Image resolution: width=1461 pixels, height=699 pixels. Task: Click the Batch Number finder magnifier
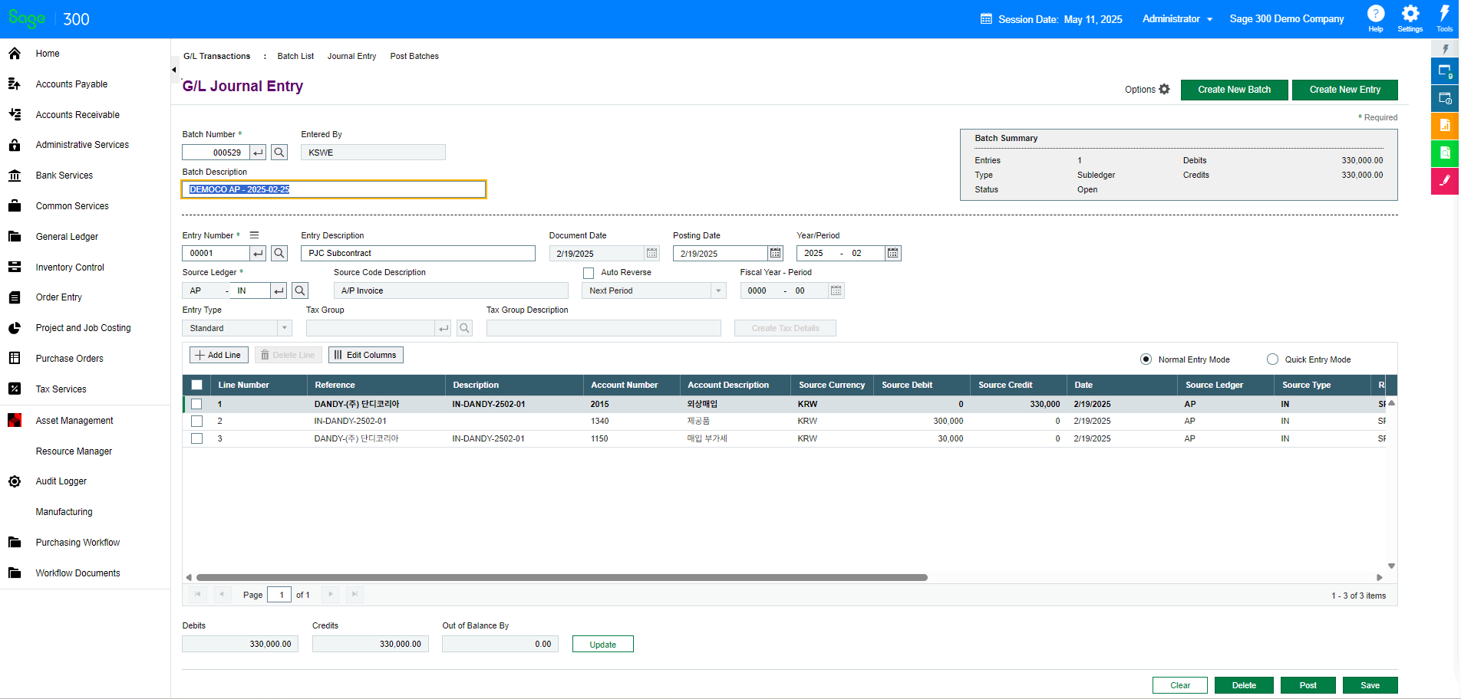click(x=279, y=153)
